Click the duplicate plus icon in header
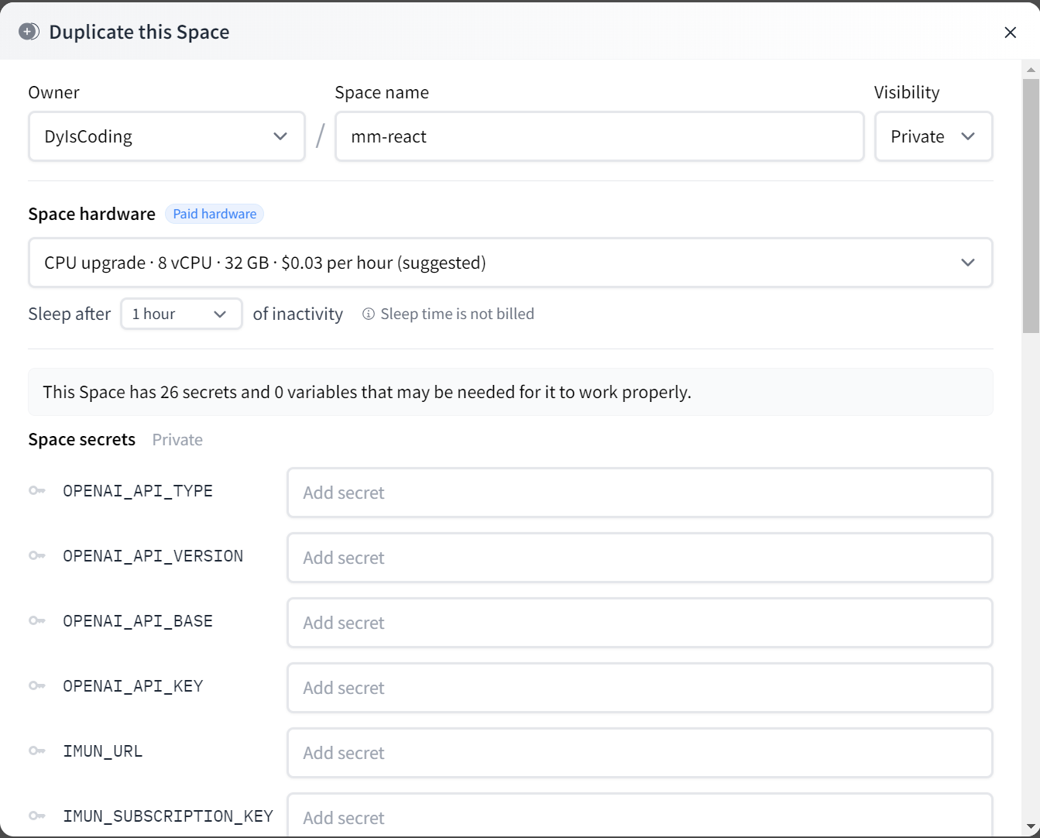This screenshot has width=1040, height=838. tap(29, 32)
